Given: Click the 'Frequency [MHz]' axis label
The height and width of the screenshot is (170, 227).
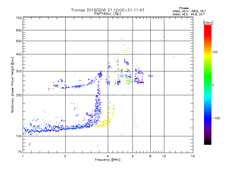Looking at the screenshot, I should 108,160.
